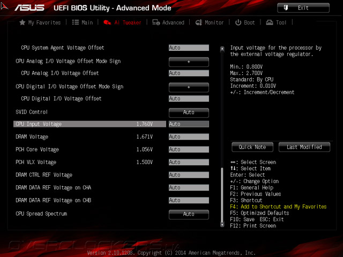Click F3: Shortcut hint

pyautogui.click(x=246, y=200)
